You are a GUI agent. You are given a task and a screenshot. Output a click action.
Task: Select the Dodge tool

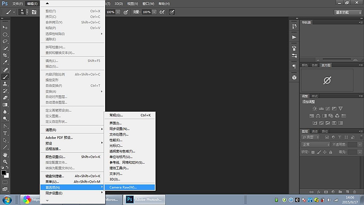[5, 118]
